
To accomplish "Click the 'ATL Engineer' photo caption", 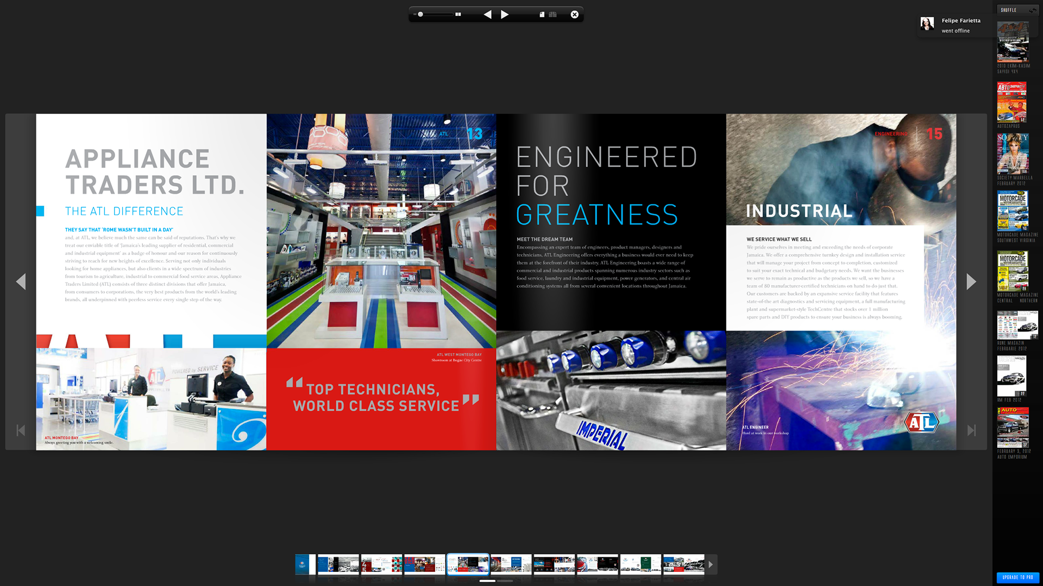I will [756, 428].
